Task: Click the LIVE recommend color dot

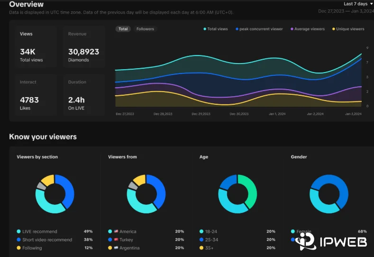Action: tap(18, 231)
